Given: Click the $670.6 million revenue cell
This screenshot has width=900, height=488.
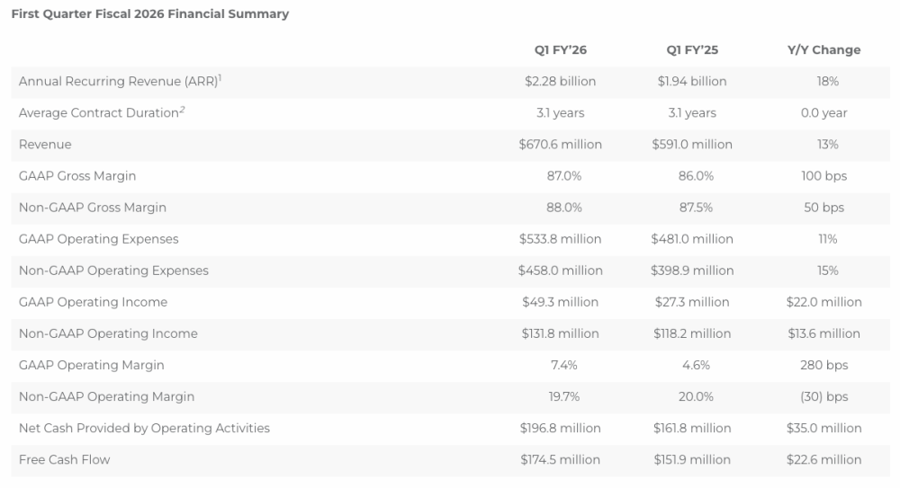Looking at the screenshot, I should click(x=560, y=145).
